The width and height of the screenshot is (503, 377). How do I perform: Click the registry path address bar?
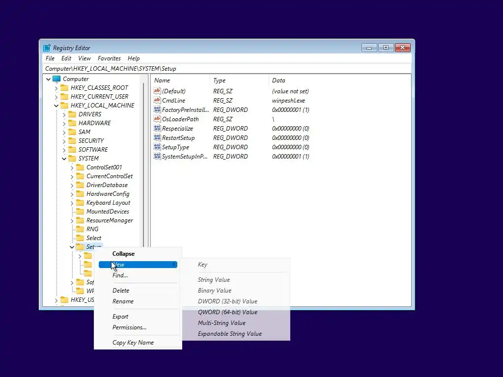coord(227,69)
